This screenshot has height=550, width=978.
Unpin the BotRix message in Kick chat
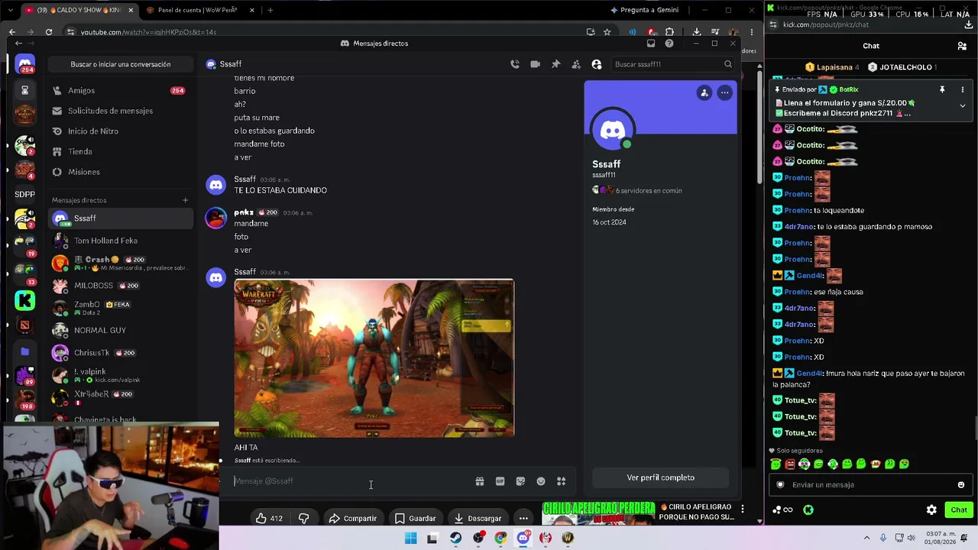tap(942, 90)
